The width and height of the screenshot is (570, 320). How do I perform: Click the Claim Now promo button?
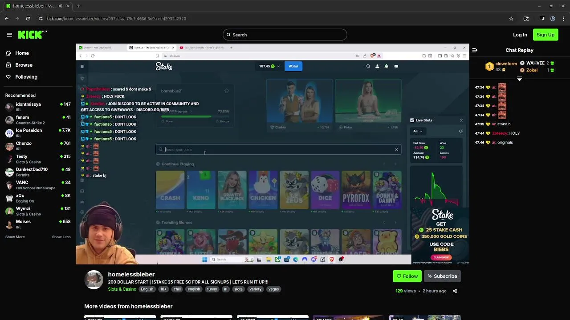pos(441,257)
